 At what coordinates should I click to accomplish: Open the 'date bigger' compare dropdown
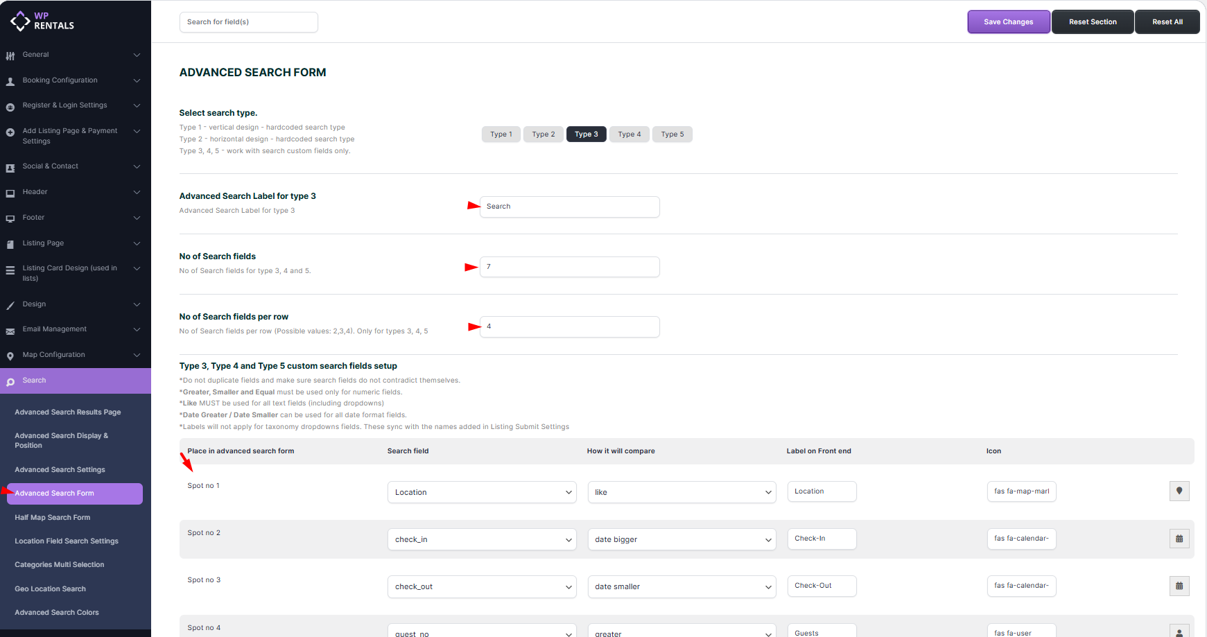click(x=681, y=539)
